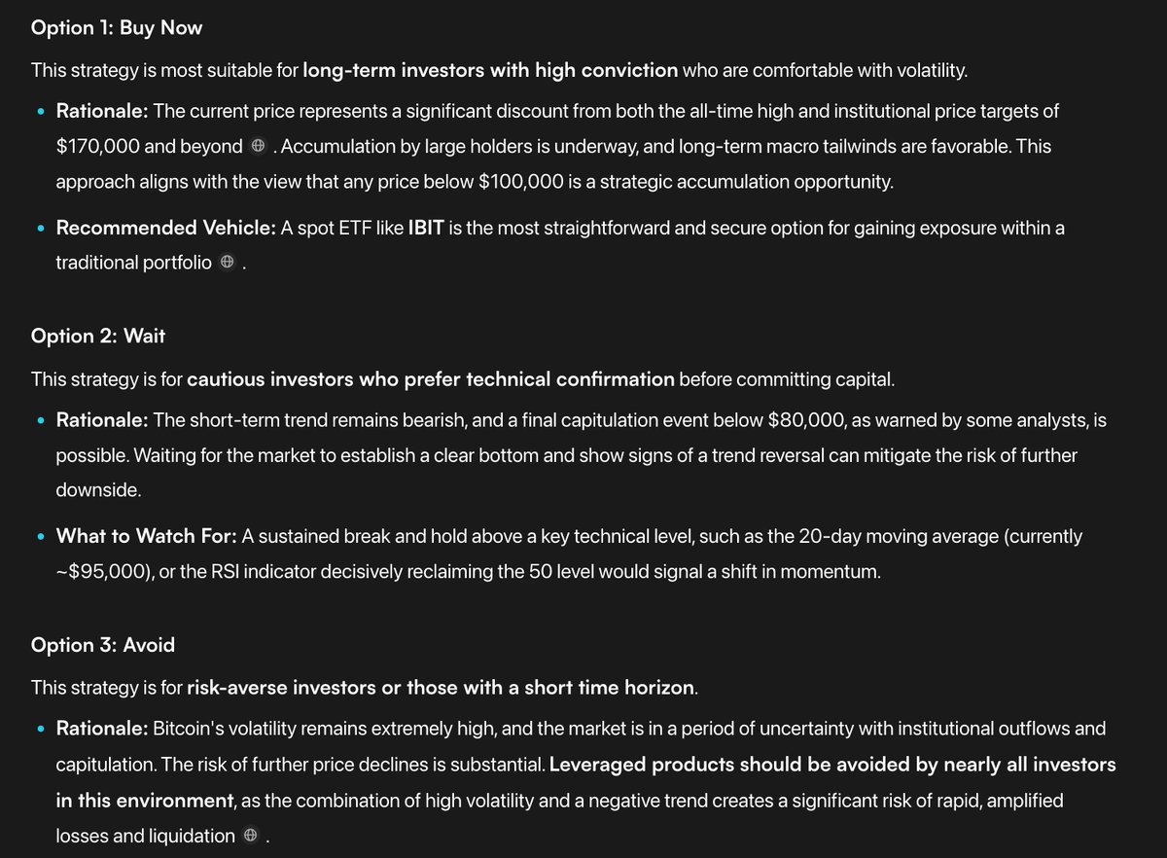Click bold text "long-term investors with high conviction"

tap(490, 70)
